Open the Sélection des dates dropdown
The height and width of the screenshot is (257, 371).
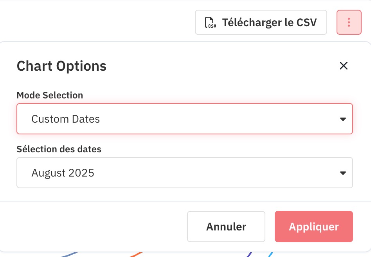point(185,173)
